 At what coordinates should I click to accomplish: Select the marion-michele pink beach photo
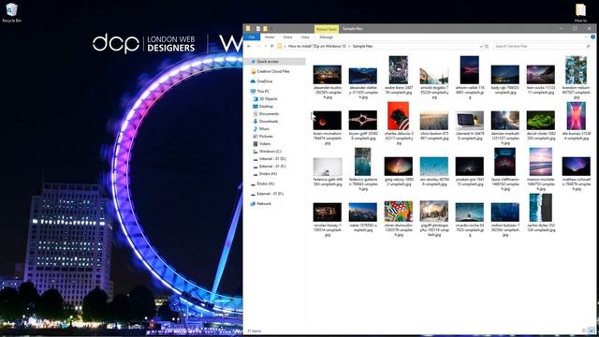pos(541,162)
